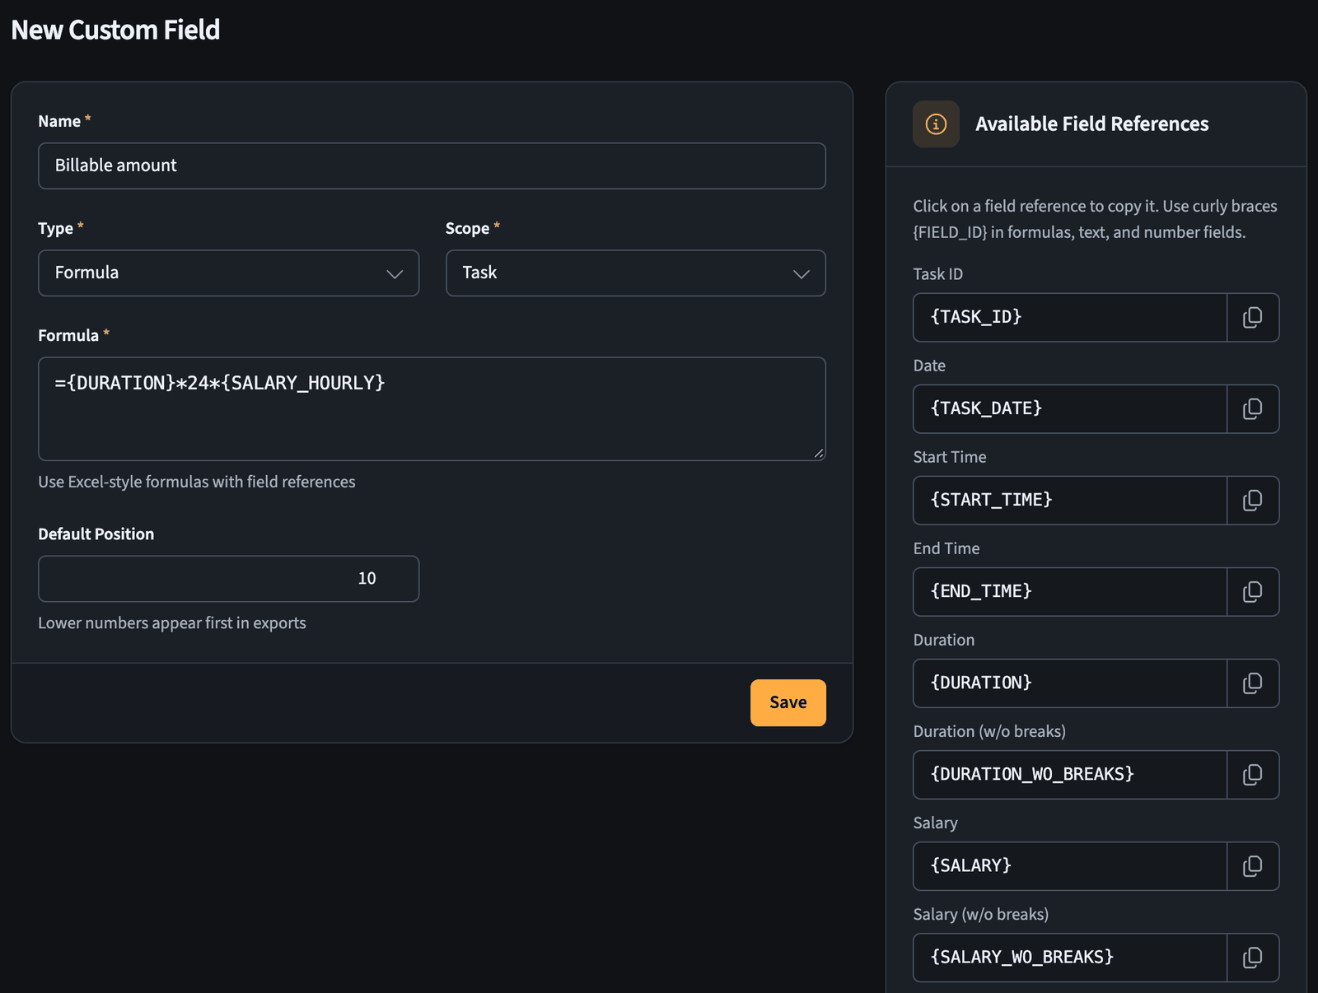
Task: Click the {SALARY} reference text
Action: [970, 865]
